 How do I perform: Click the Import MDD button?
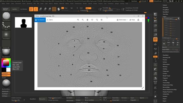(x=166, y=49)
